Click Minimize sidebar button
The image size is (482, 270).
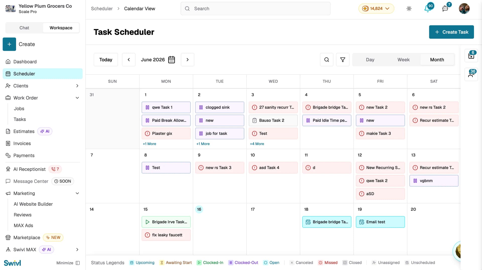(68, 263)
